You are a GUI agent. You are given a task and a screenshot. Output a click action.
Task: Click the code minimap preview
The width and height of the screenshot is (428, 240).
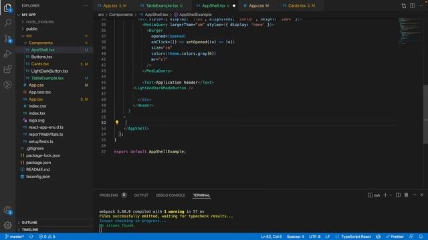tap(410, 31)
